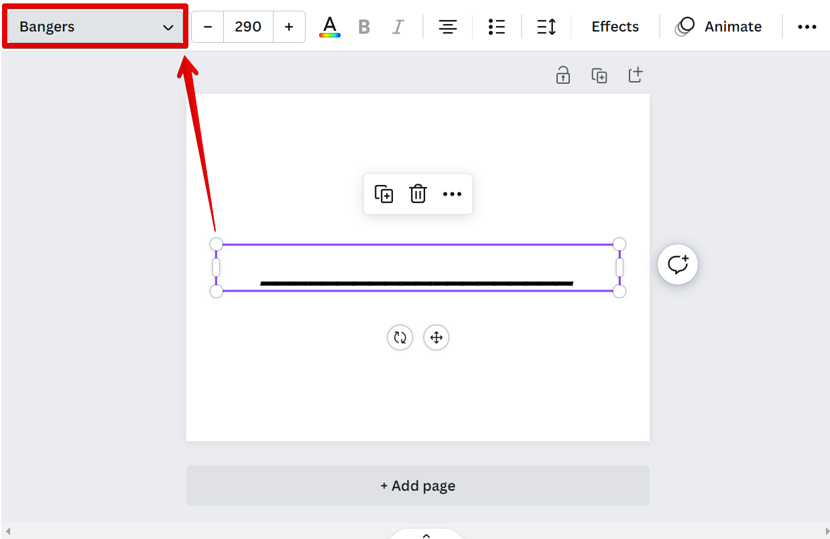This screenshot has height=539, width=830.
Task: Toggle italic formatting
Action: [398, 27]
